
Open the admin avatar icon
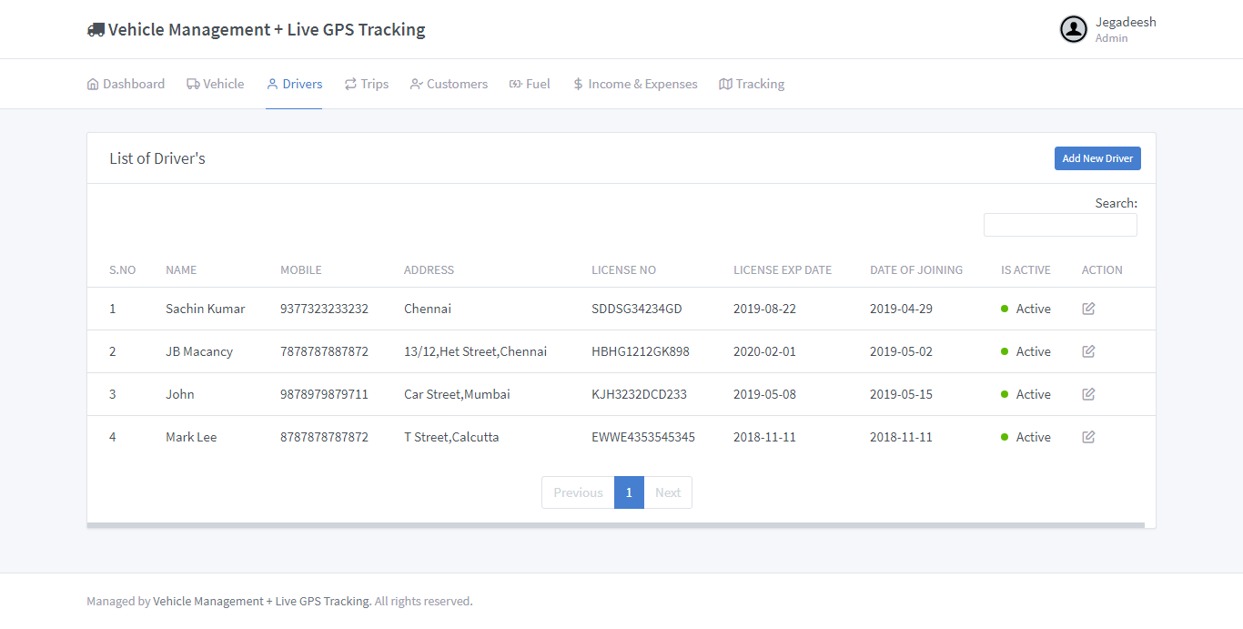(x=1073, y=29)
